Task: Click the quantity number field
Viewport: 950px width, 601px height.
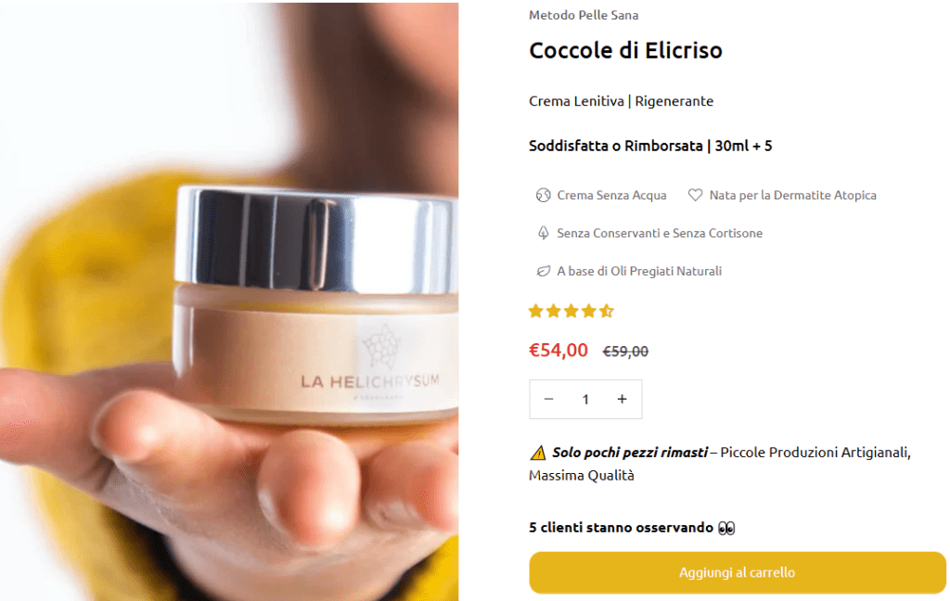Action: [x=585, y=399]
